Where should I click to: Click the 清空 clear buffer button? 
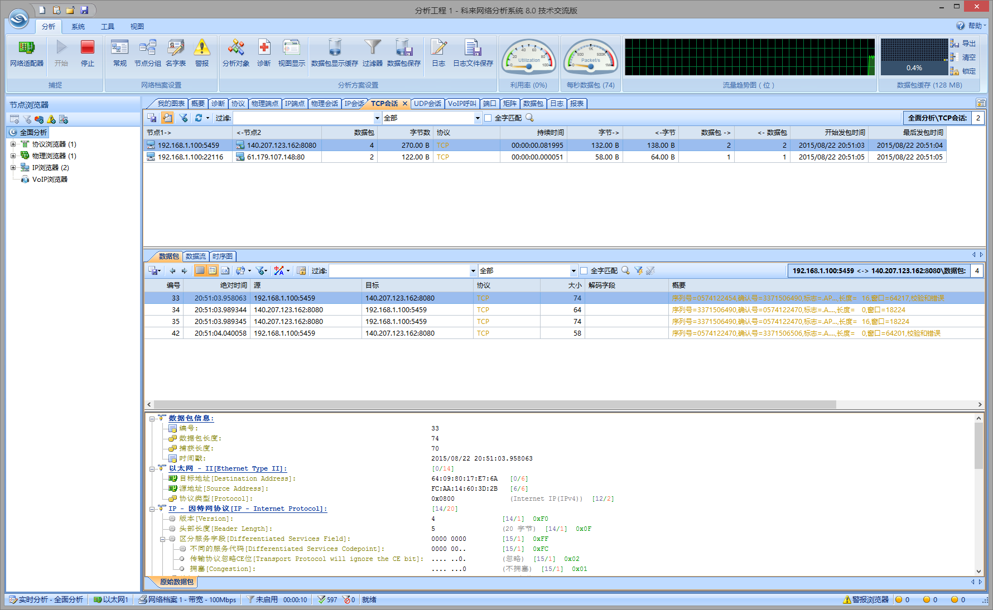[964, 57]
